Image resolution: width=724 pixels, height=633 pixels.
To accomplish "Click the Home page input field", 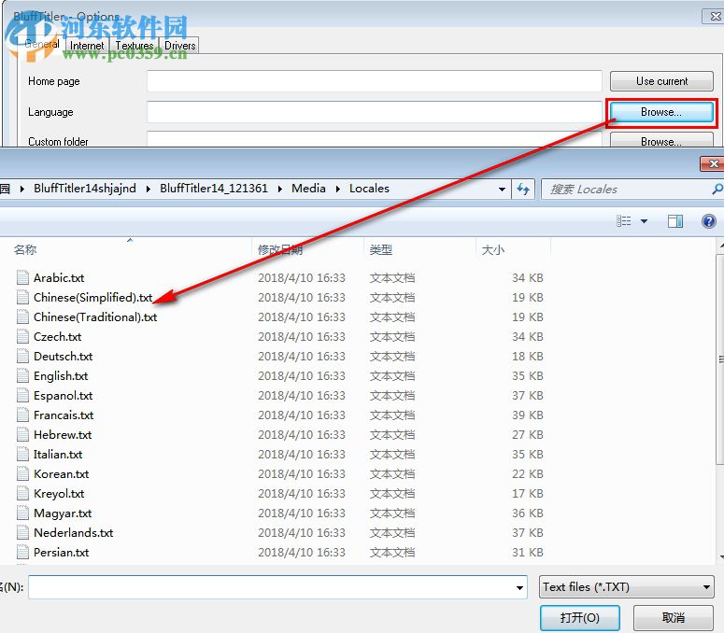I will point(375,81).
